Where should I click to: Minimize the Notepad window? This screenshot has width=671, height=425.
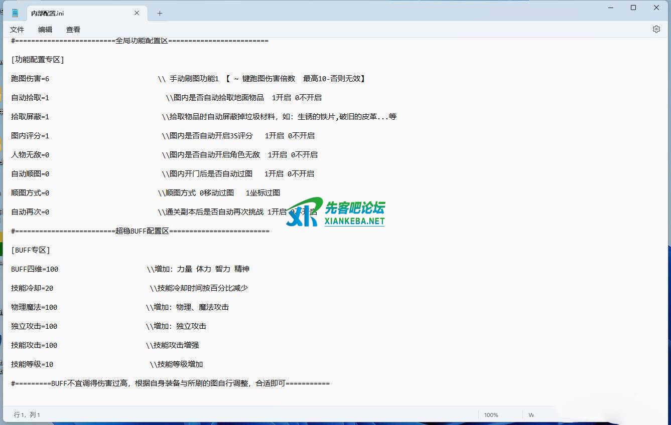[x=610, y=8]
